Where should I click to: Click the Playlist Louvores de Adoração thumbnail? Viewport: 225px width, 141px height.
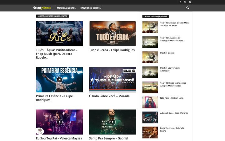150,72
